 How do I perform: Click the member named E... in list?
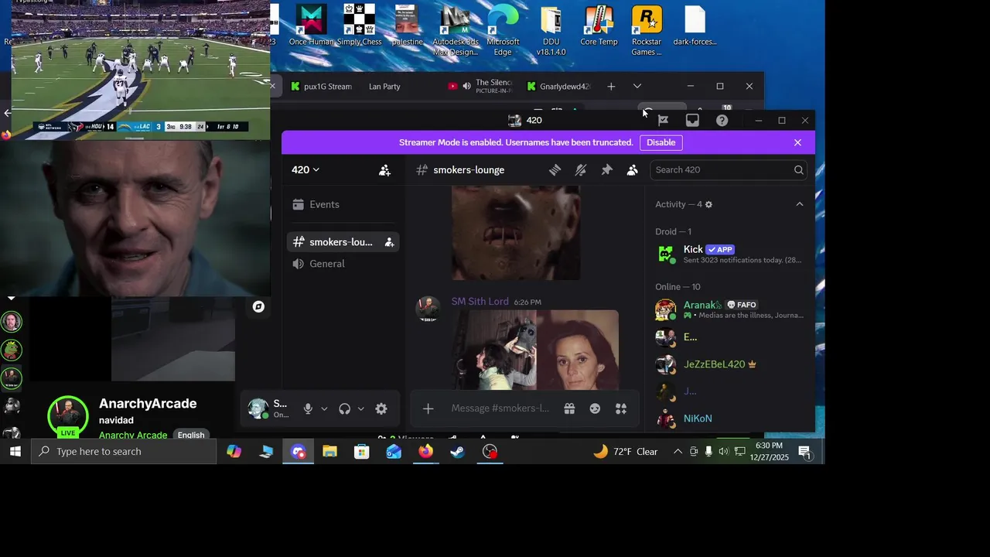731,337
